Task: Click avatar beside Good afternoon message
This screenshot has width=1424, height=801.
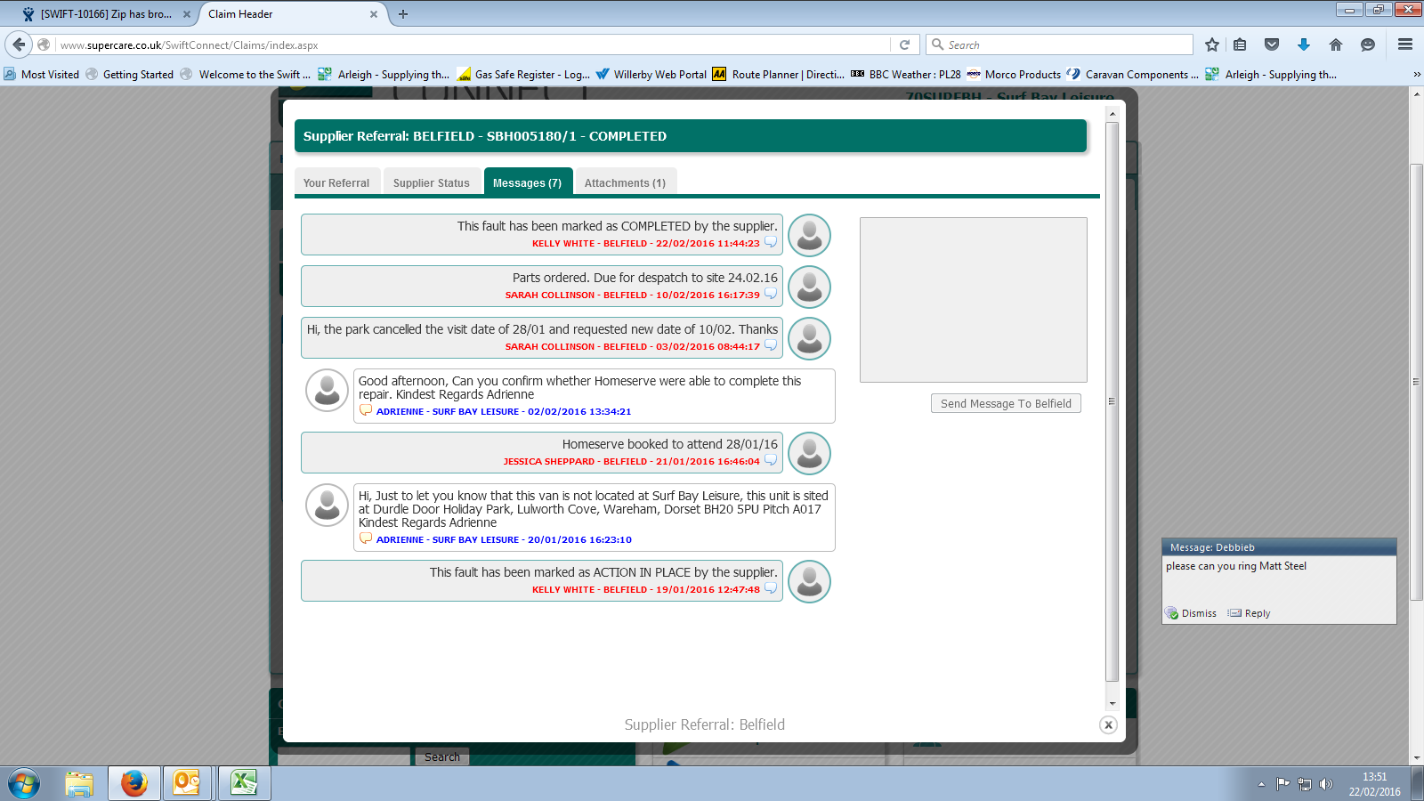Action: coord(327,390)
